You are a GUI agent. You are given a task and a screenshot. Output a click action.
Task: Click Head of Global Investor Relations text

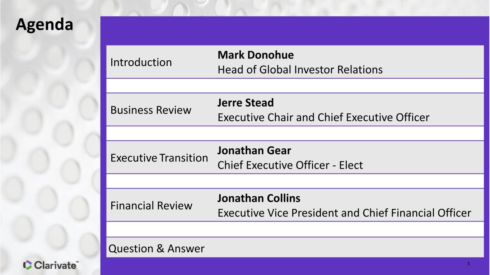300,70
